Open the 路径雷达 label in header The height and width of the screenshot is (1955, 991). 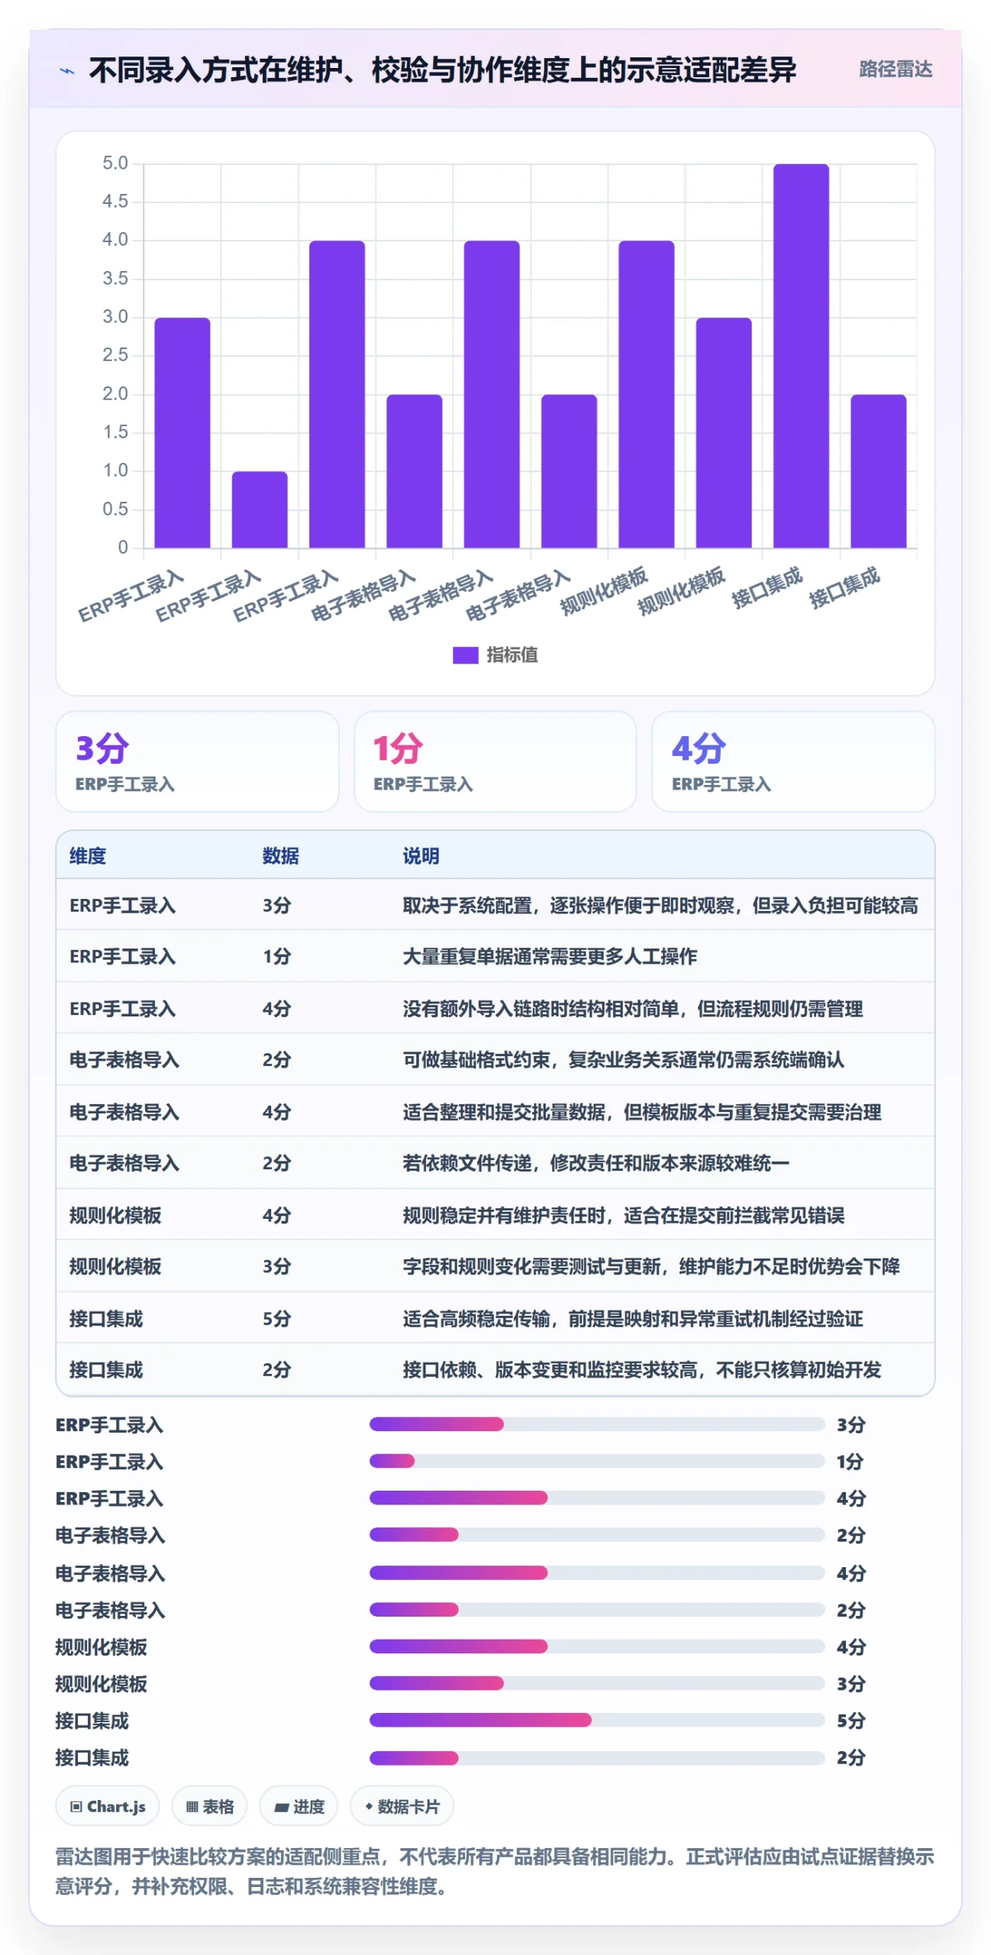tap(896, 69)
